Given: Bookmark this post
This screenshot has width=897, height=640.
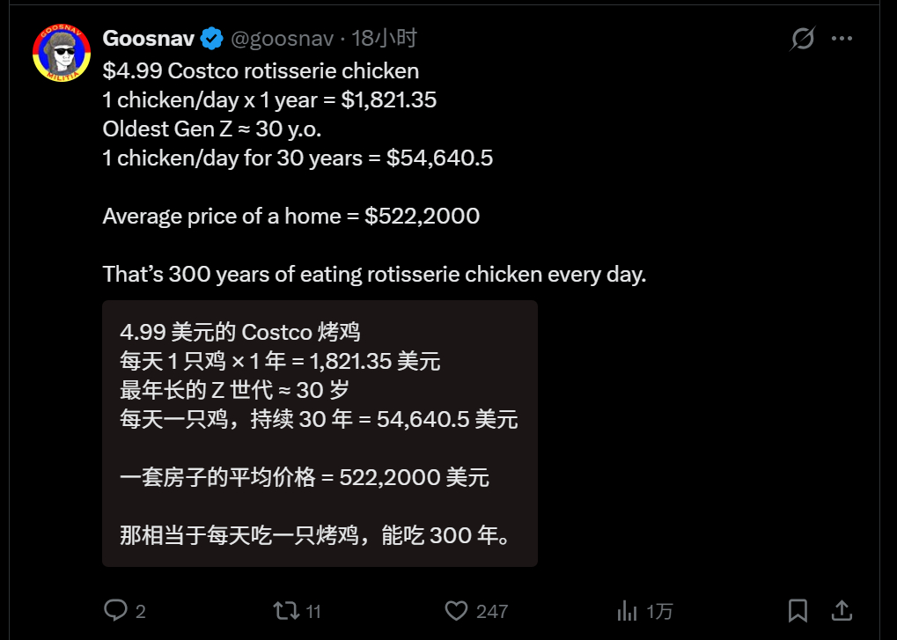Looking at the screenshot, I should (798, 610).
